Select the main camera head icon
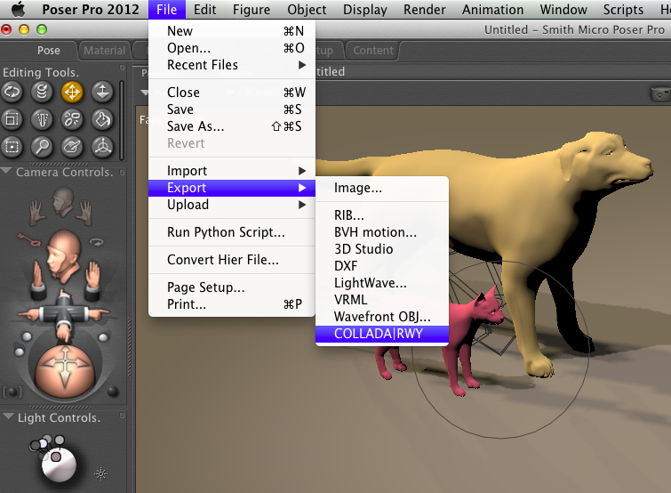The width and height of the screenshot is (671, 493). 63,256
